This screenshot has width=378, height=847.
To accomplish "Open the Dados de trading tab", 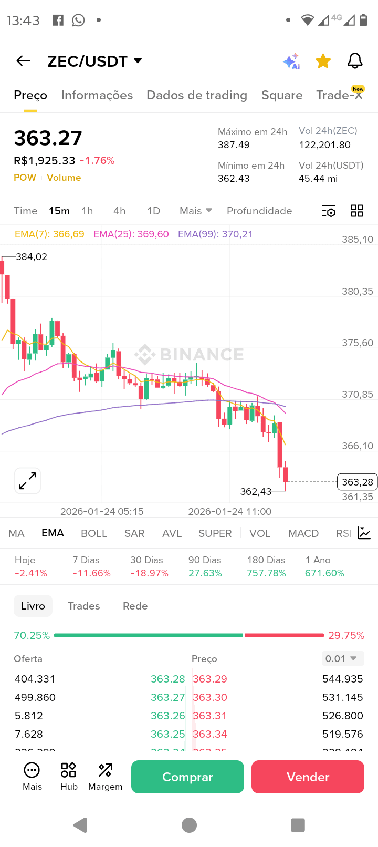I will pyautogui.click(x=197, y=95).
